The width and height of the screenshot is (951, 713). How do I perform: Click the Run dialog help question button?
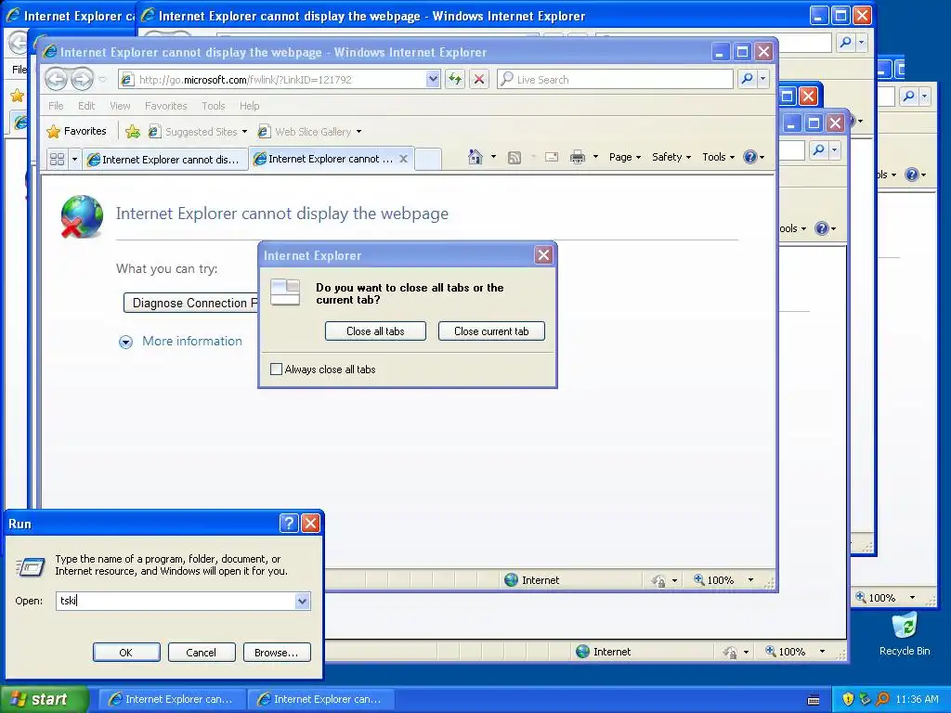(290, 524)
